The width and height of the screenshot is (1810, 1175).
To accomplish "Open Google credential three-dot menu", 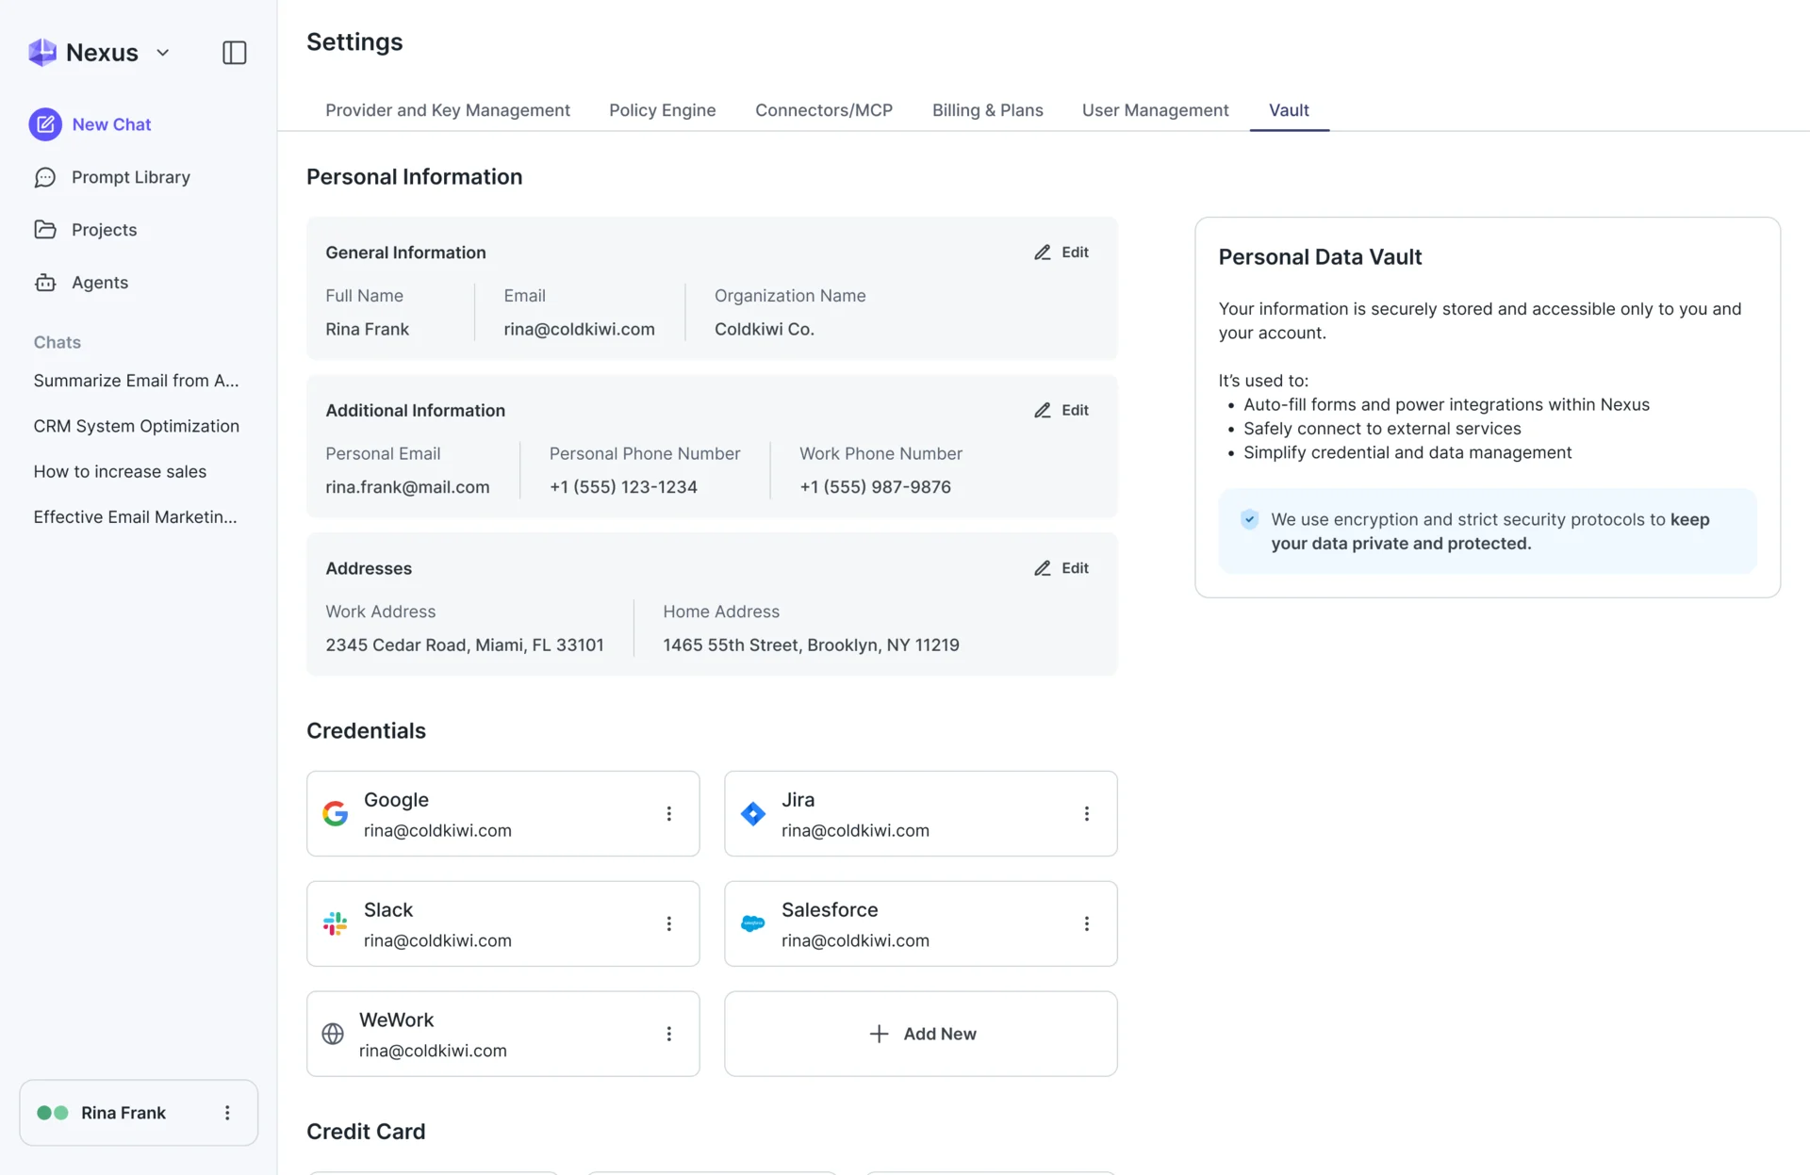I will pos(669,813).
